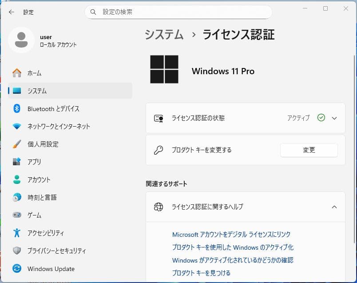This screenshot has width=357, height=283.
Task: Click the ネットワークとインターネット icon
Action: 16,126
